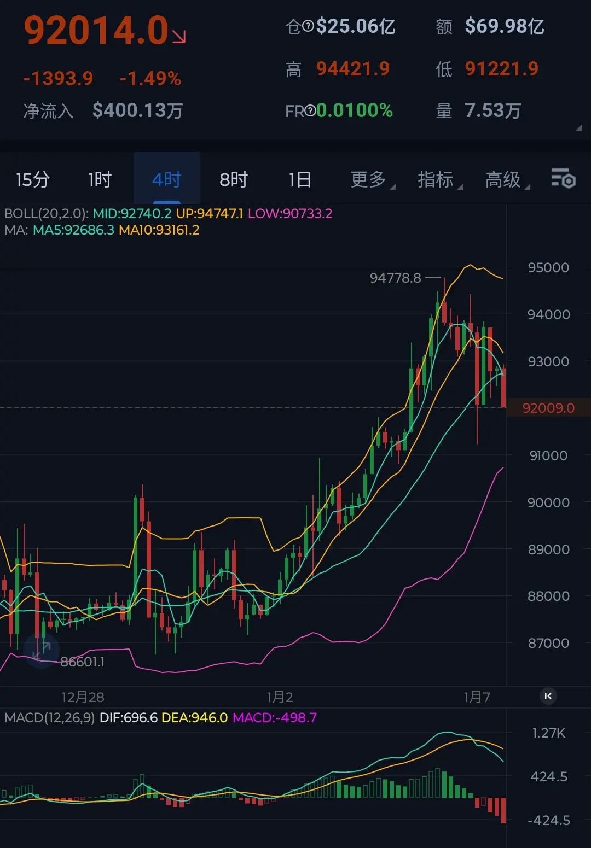Tap the -1393.9 change amount
The image size is (591, 848).
58,79
